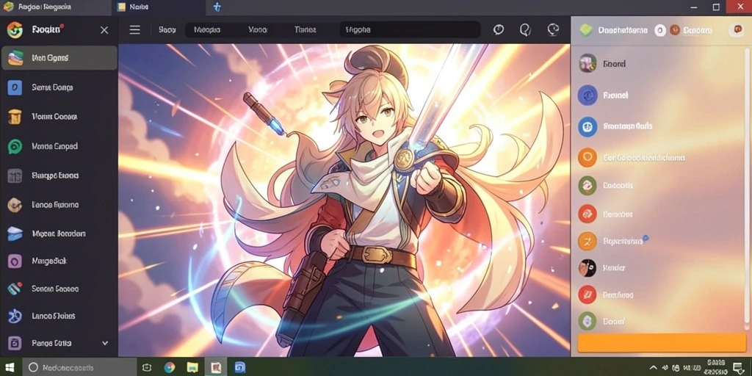Image resolution: width=752 pixels, height=376 pixels.
Task: Open the sidebar item with yellow barrel icon
Action: (x=59, y=117)
